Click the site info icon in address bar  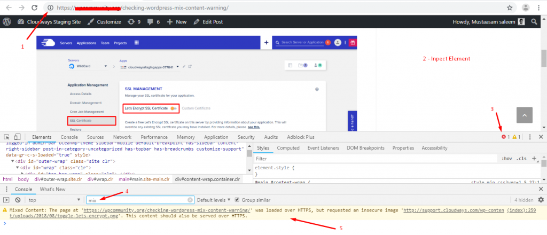click(x=50, y=8)
